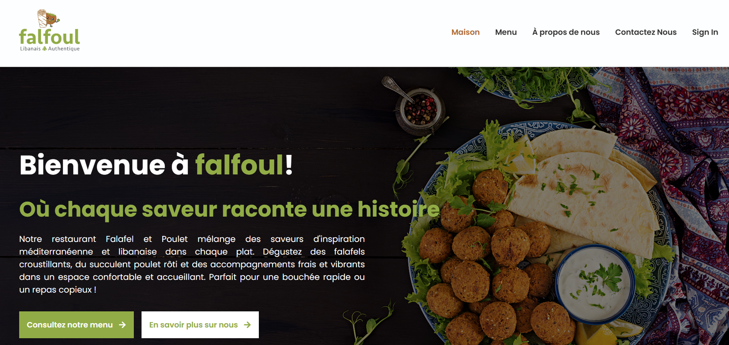Open the Menu navigation link
Viewport: 729px width, 345px height.
click(x=506, y=32)
